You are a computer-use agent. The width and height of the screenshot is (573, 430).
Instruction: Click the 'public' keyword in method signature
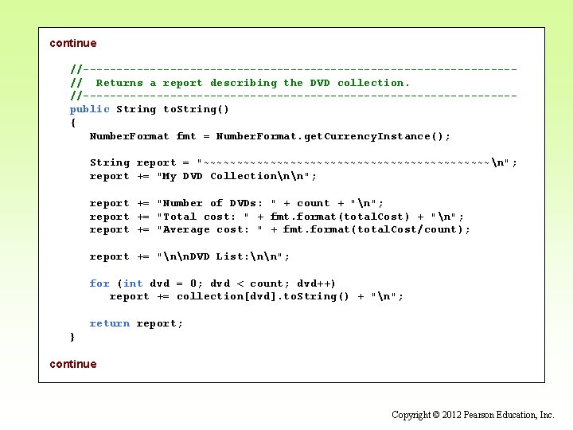[89, 109]
